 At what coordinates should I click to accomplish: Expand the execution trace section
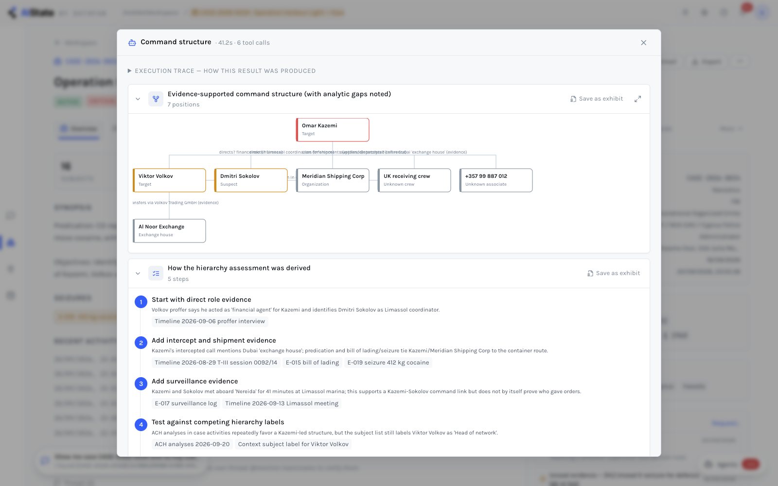(x=222, y=71)
